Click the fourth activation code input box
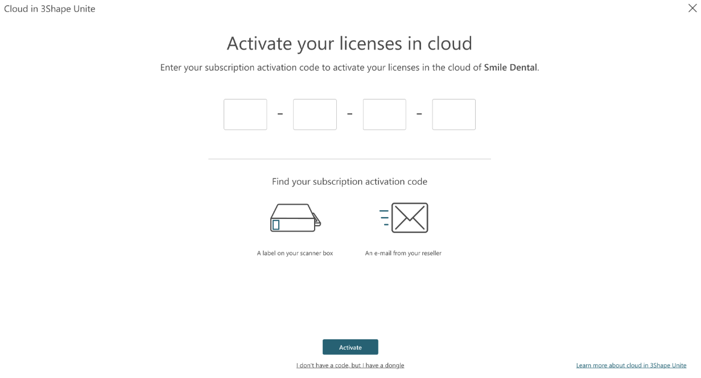Screen dimensions: 701x378 pyautogui.click(x=454, y=114)
